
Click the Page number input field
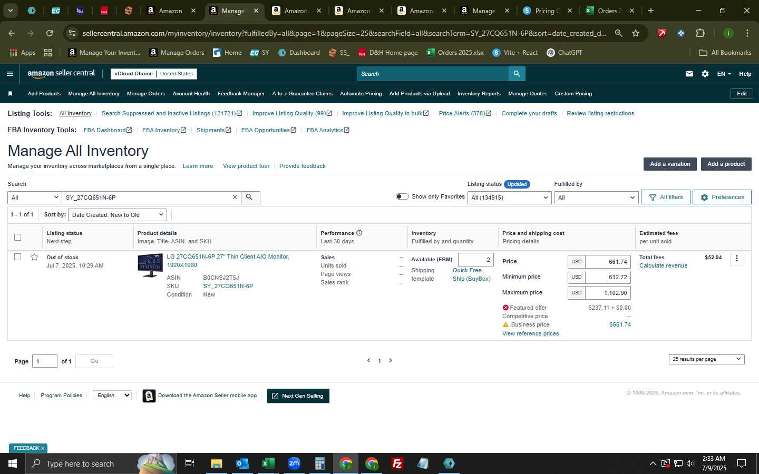coord(45,361)
